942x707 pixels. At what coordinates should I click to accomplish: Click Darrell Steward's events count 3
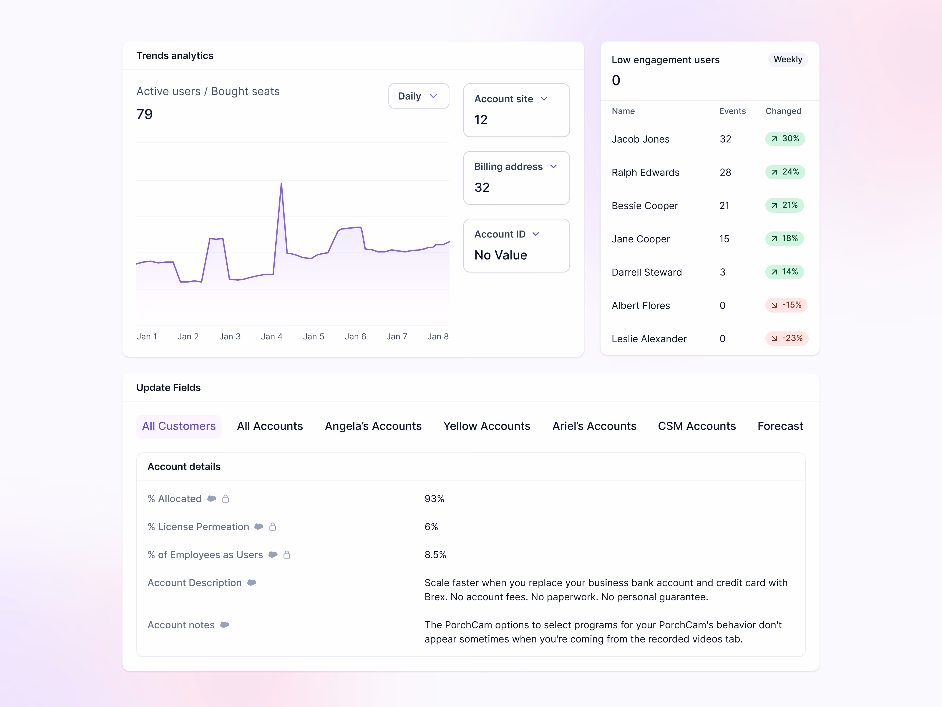click(723, 272)
